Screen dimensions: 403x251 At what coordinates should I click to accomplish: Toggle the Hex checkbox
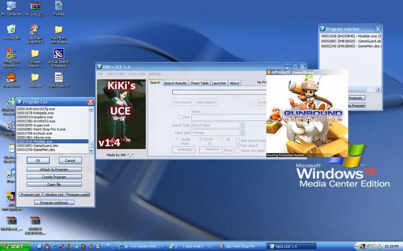(180, 117)
